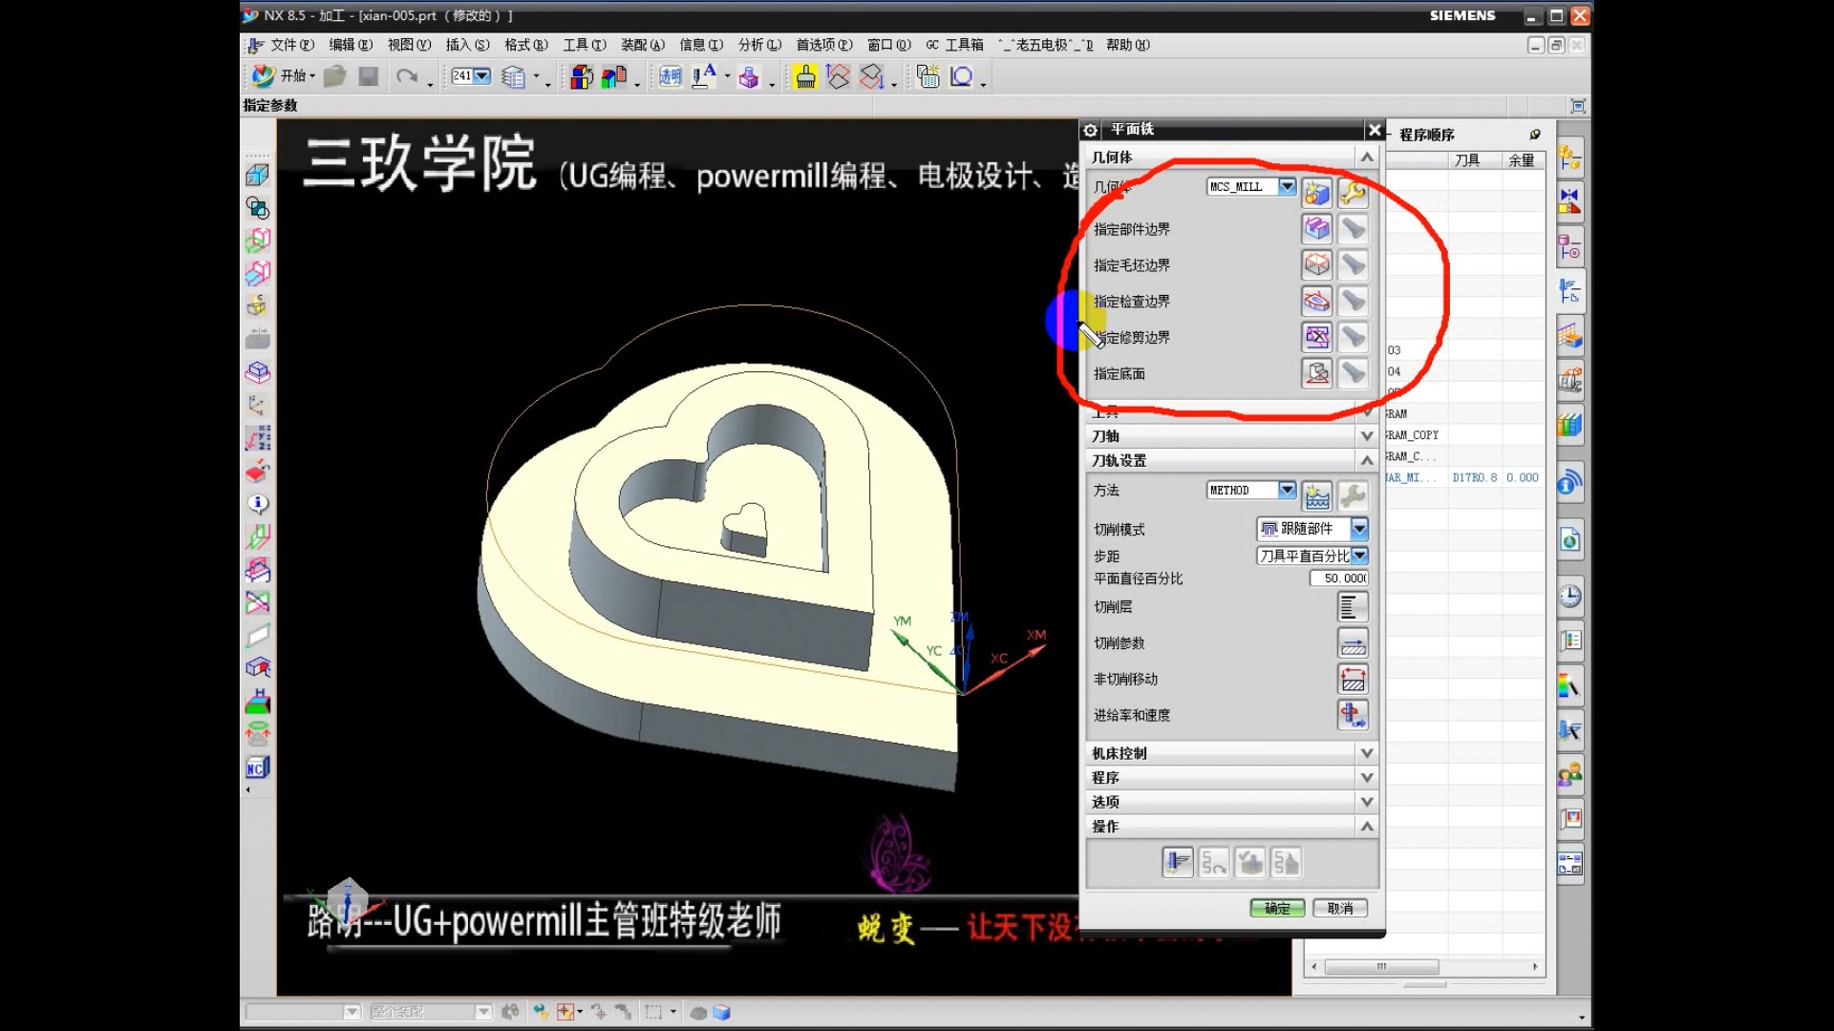Image resolution: width=1834 pixels, height=1031 pixels.
Task: Click the roles icon on resource bar
Action: tap(1569, 774)
